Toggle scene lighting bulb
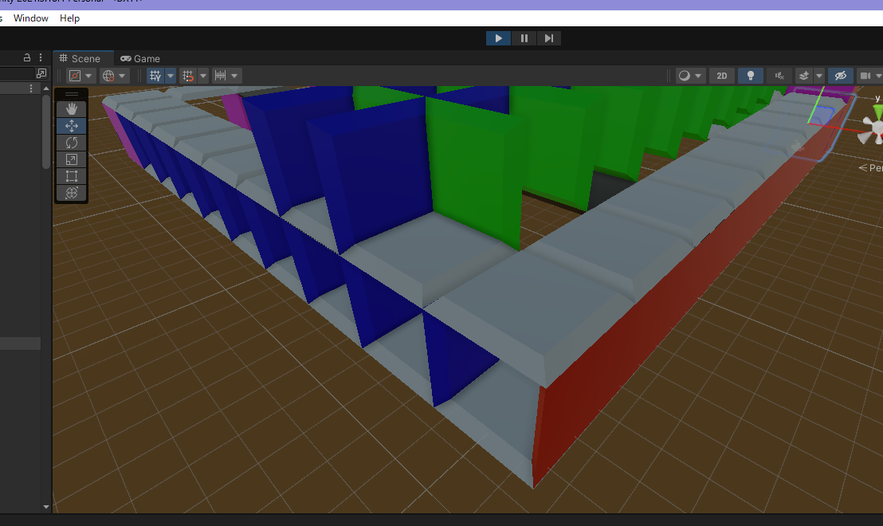Image resolution: width=883 pixels, height=526 pixels. (x=750, y=76)
